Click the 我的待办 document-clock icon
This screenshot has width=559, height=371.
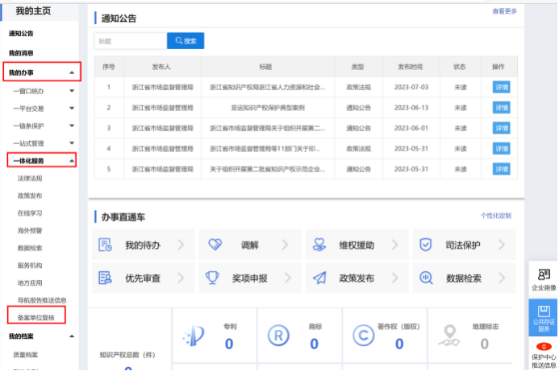(105, 245)
